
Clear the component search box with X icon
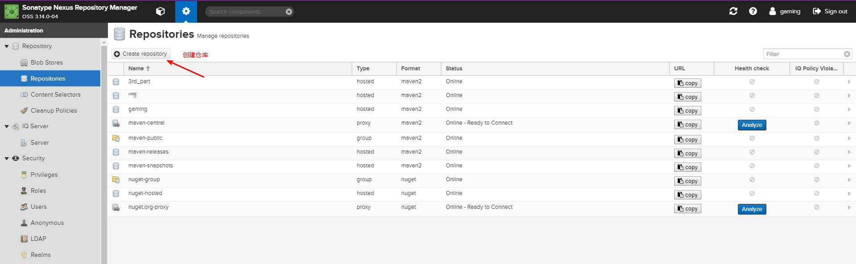tap(289, 12)
